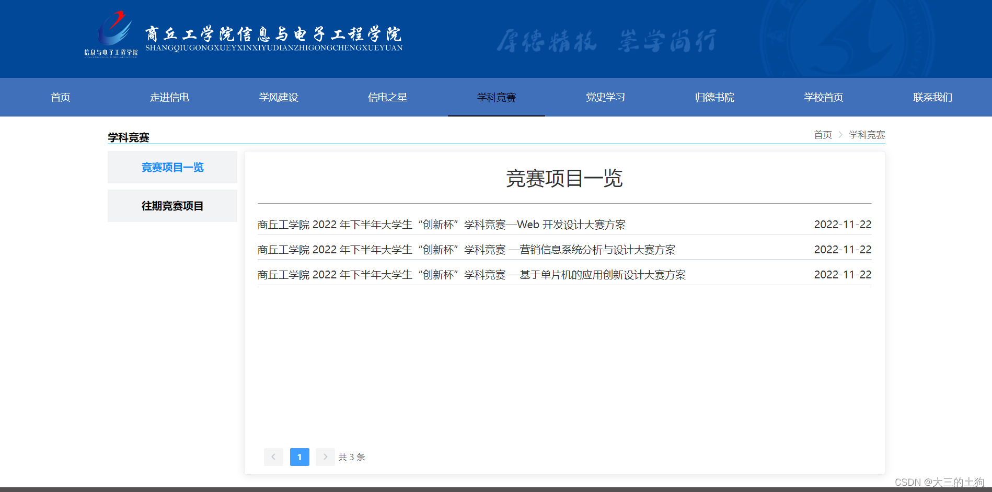This screenshot has height=492, width=992.
Task: Select 往期竞赛项目 in the sidebar
Action: point(172,206)
